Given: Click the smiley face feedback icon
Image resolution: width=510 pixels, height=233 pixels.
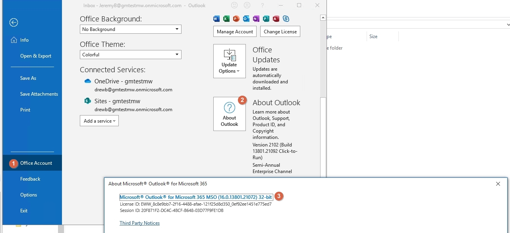Looking at the screenshot, I should 234,6.
